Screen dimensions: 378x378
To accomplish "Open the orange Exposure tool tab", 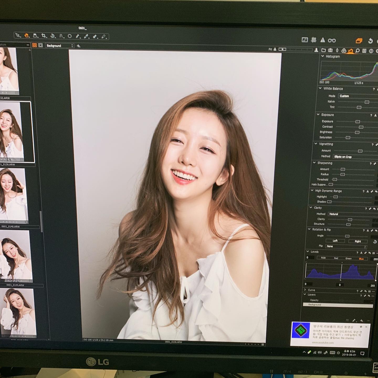I will 351,51.
